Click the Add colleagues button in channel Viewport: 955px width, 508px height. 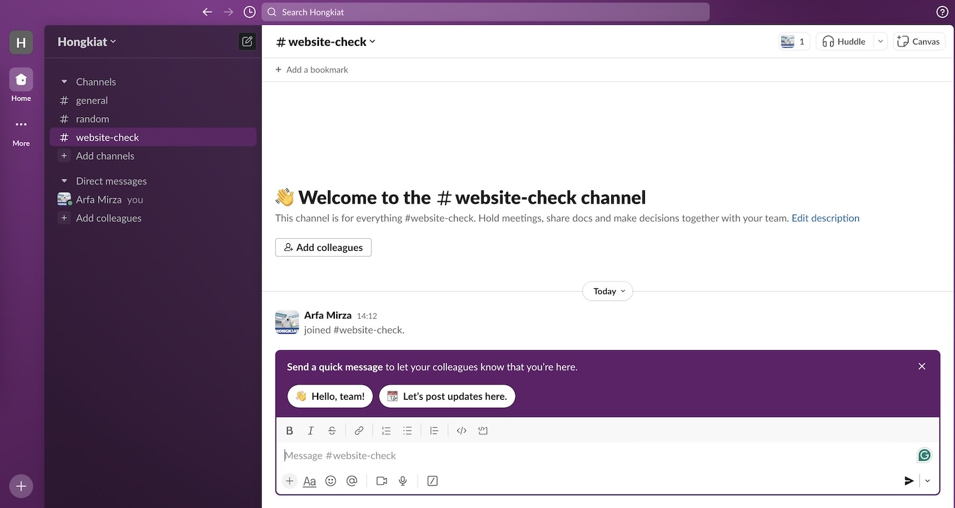(323, 248)
